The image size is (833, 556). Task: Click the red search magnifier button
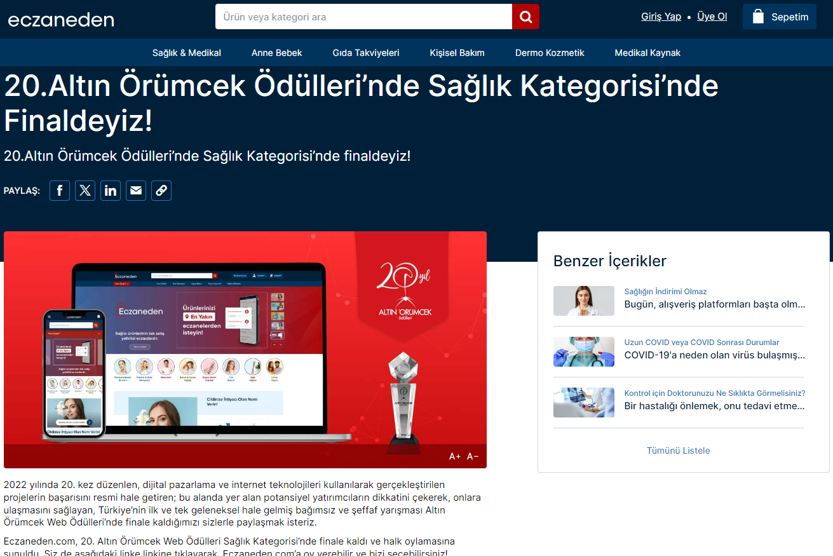[525, 17]
